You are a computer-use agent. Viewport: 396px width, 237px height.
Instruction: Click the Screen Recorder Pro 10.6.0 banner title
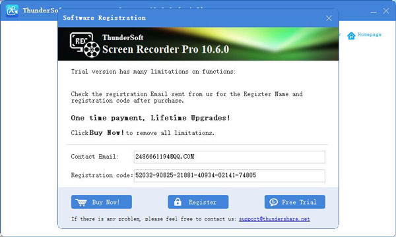point(166,49)
